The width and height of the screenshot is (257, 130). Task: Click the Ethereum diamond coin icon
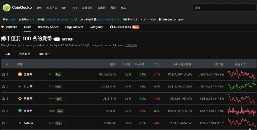20,87
